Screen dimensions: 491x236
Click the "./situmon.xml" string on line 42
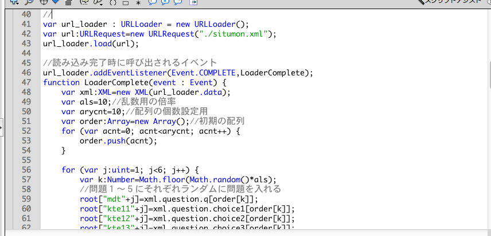pyautogui.click(x=232, y=34)
